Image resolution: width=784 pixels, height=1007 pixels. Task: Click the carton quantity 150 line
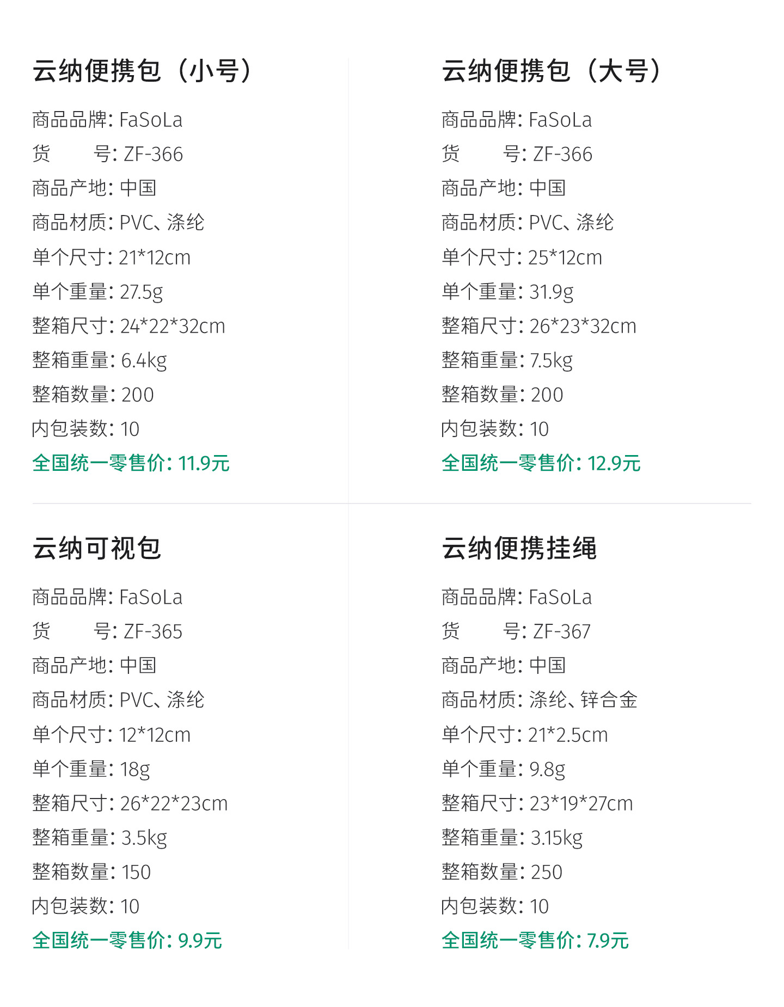tap(91, 872)
